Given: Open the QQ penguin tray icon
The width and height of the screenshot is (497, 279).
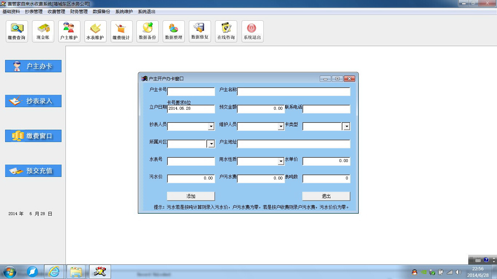Looking at the screenshot, I should pos(414,272).
